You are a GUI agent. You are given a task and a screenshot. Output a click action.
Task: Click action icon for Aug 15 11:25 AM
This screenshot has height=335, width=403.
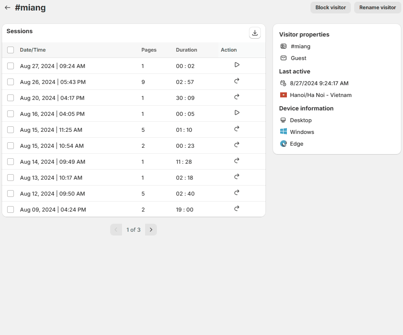tap(237, 128)
